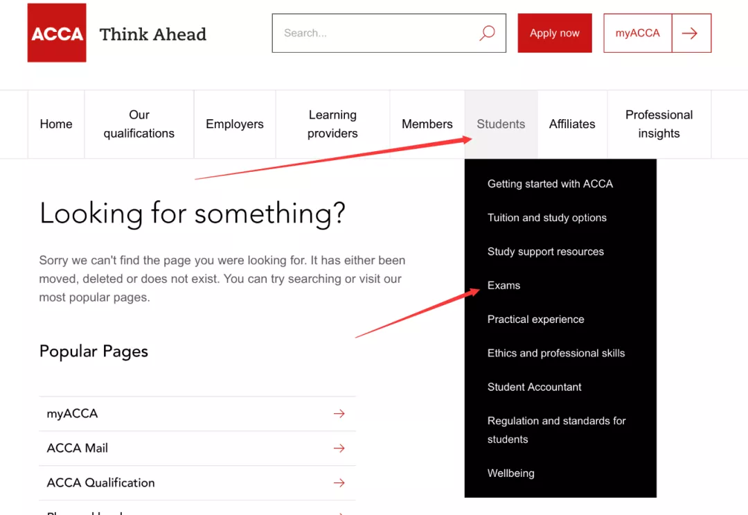The height and width of the screenshot is (515, 748).
Task: Click the Looking for something? heading
Action: pos(193,213)
